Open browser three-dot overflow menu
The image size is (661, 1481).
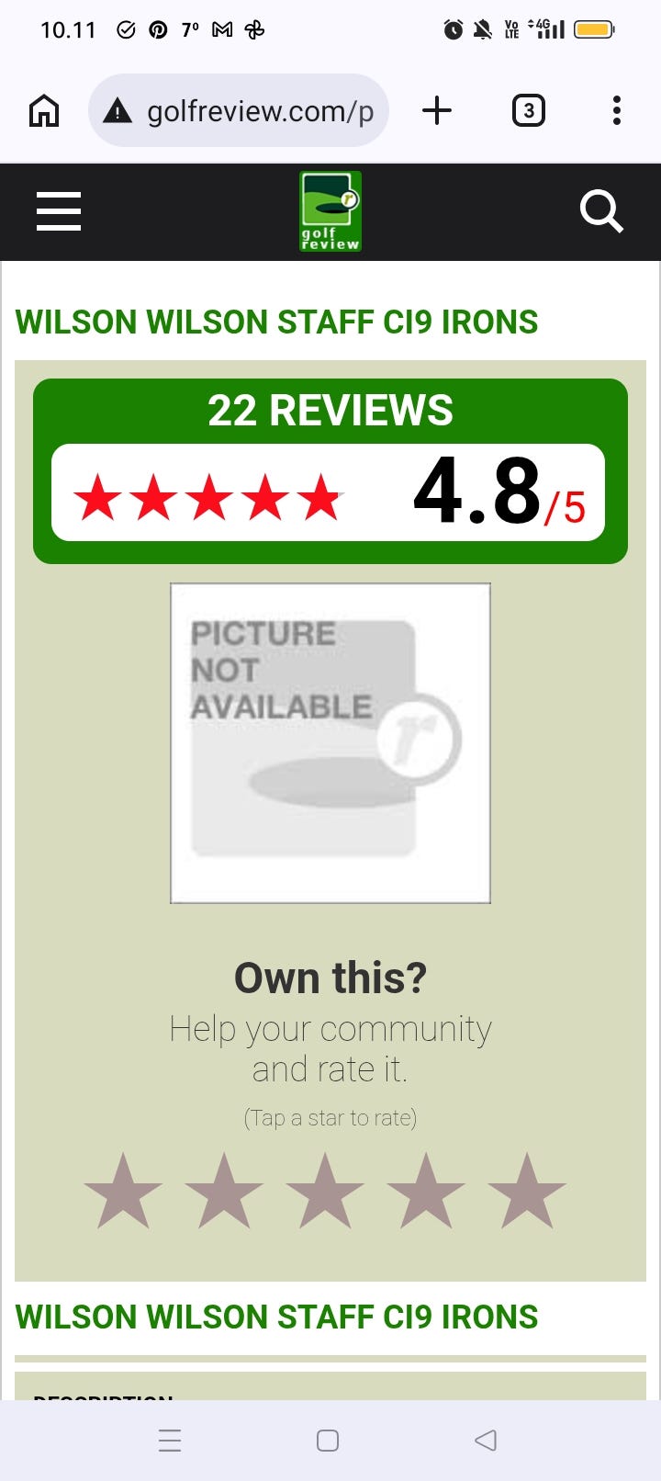(617, 111)
